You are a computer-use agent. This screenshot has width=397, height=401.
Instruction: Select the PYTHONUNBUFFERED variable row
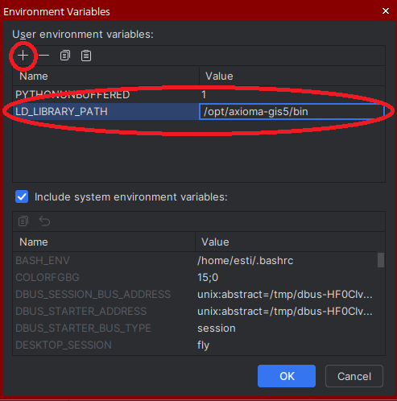pos(199,94)
